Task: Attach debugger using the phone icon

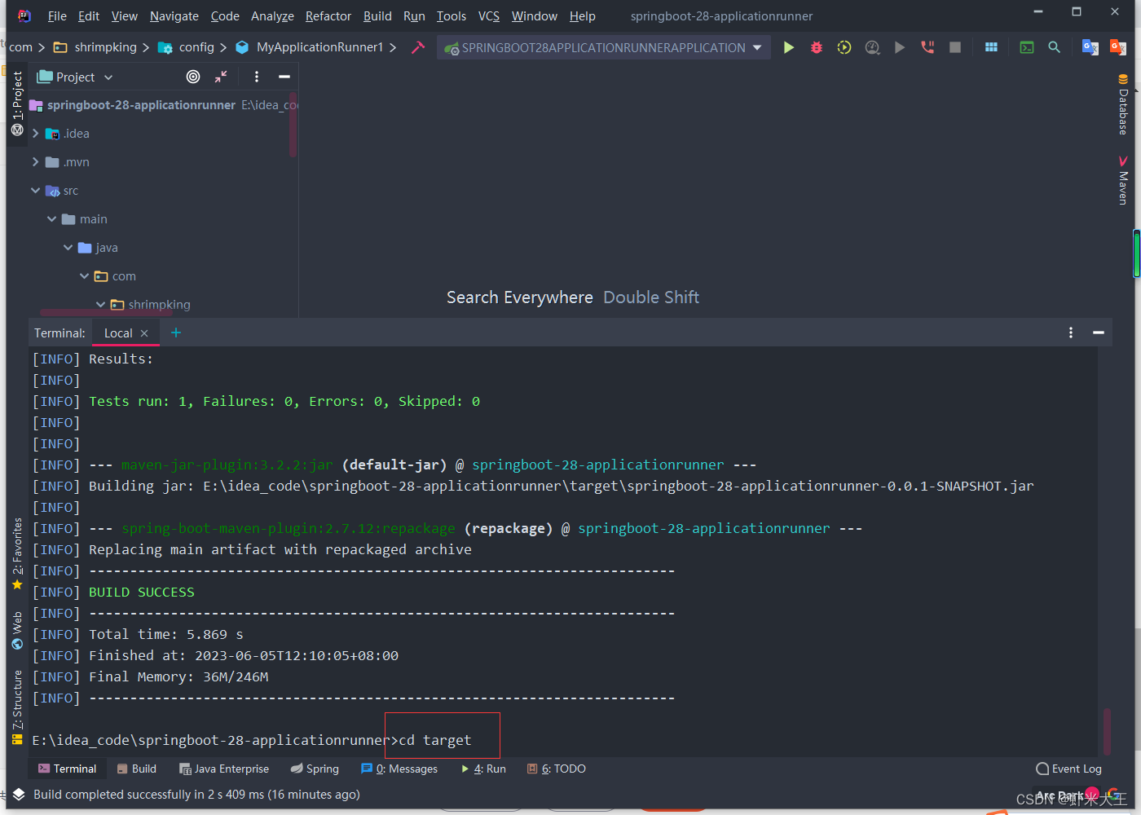Action: (x=927, y=47)
